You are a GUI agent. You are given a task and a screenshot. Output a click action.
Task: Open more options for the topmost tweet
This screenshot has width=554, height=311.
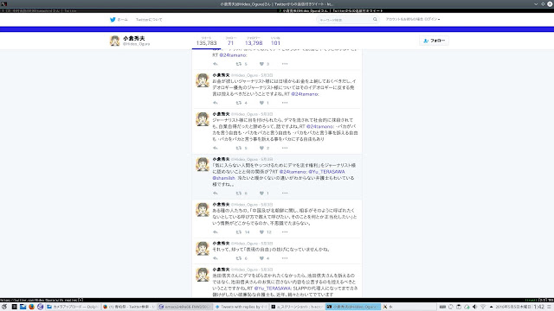tap(285, 64)
